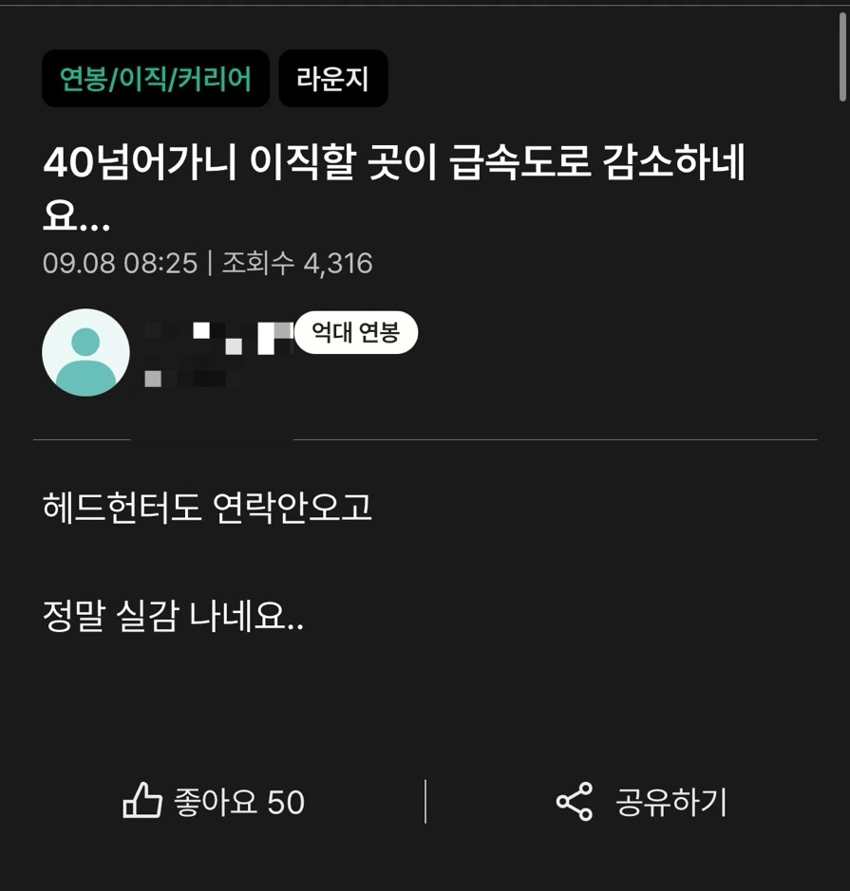Viewport: 850px width, 891px height.
Task: Click the 억대 연봉 badge
Action: pyautogui.click(x=356, y=332)
